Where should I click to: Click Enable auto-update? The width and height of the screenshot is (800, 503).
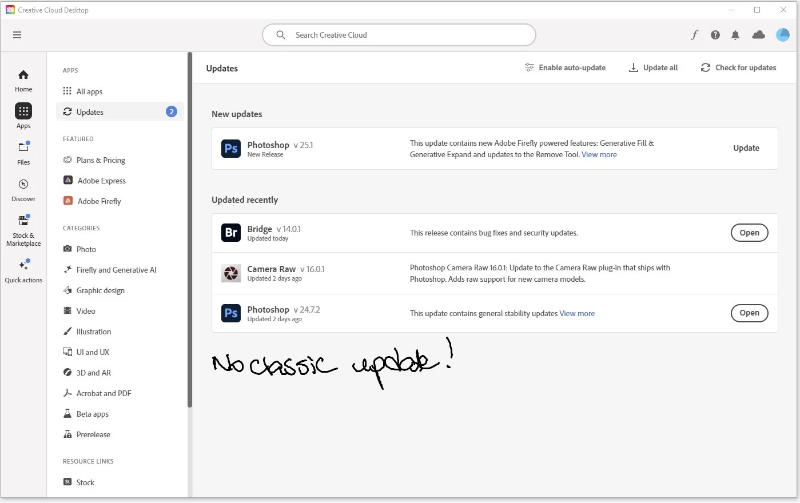pyautogui.click(x=565, y=67)
